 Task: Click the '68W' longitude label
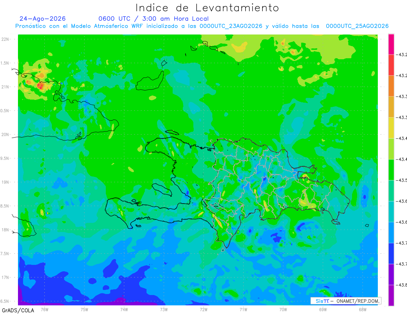(x=363, y=309)
